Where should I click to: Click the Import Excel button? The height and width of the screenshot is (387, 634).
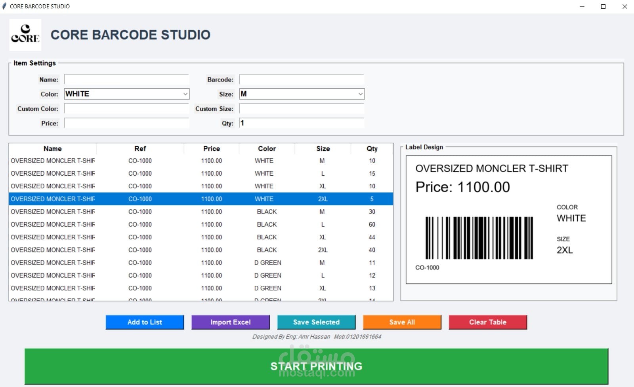[x=231, y=322]
